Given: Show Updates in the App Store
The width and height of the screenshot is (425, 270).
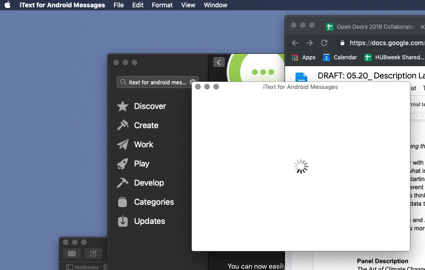Looking at the screenshot, I should point(141,221).
